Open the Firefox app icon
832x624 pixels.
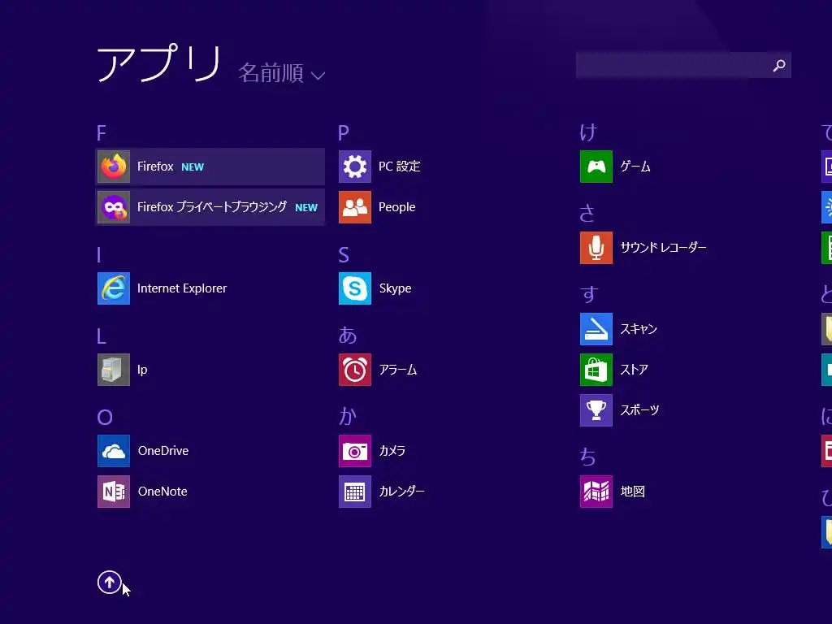(114, 167)
